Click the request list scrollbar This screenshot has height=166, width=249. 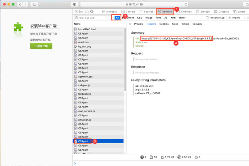(125, 59)
